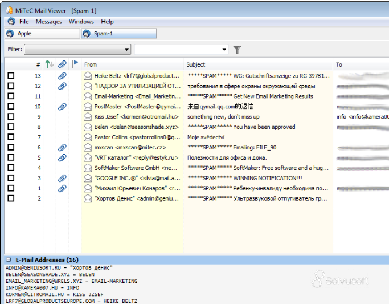Click attachment paperclip for message 10
389x304 pixels.
coord(62,107)
